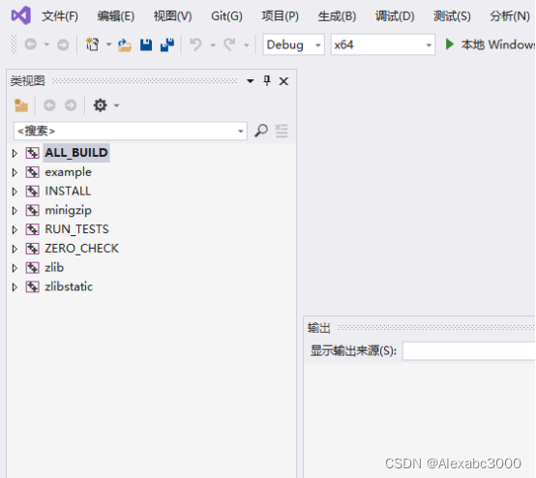The height and width of the screenshot is (478, 536).
Task: Open the x64 platform dropdown
Action: click(x=383, y=45)
